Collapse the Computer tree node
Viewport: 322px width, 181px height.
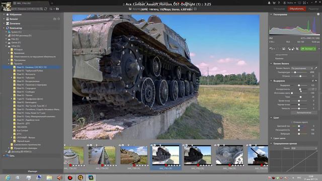click(4, 28)
